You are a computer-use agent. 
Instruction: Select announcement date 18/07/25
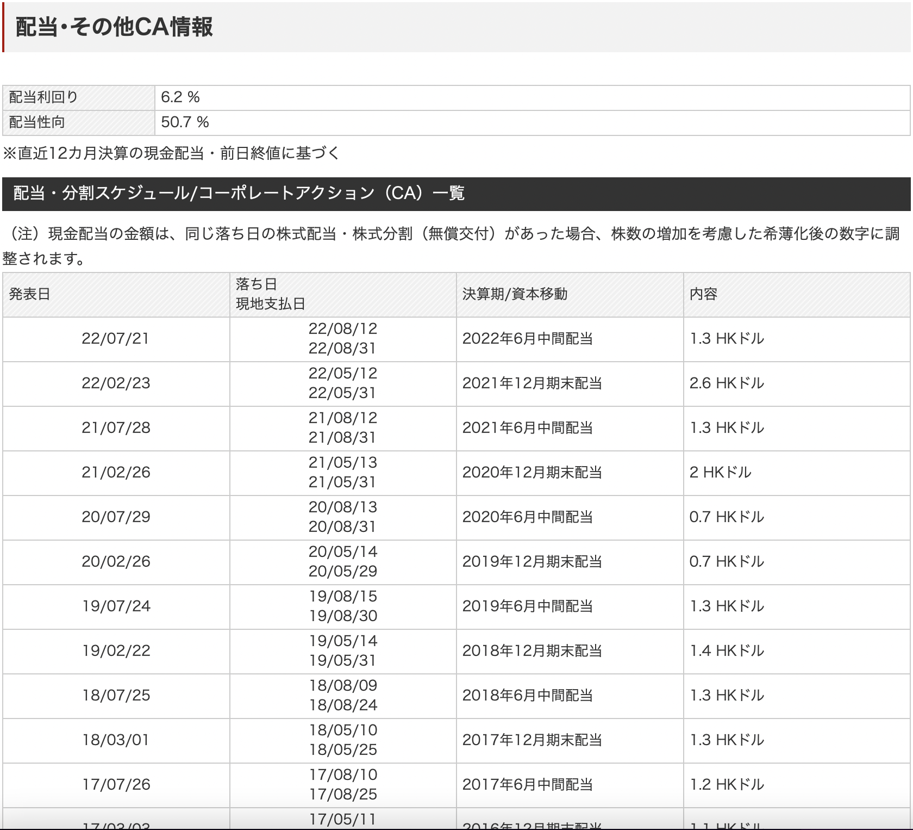pyautogui.click(x=116, y=696)
